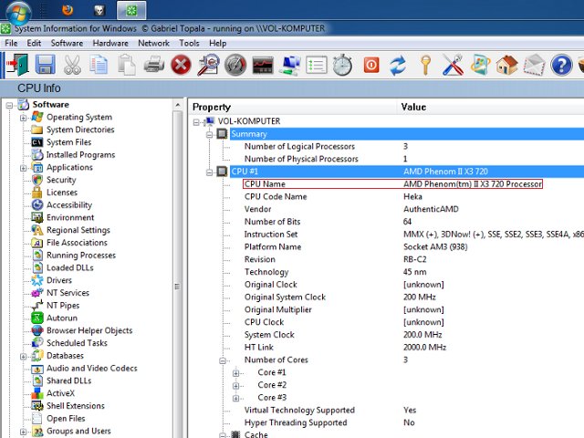
Task: Click the stopwatch icon in the toolbar
Action: point(343,65)
